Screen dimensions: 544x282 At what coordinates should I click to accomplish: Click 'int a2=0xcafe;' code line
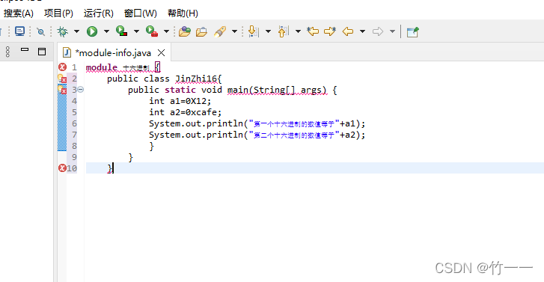coord(186,112)
